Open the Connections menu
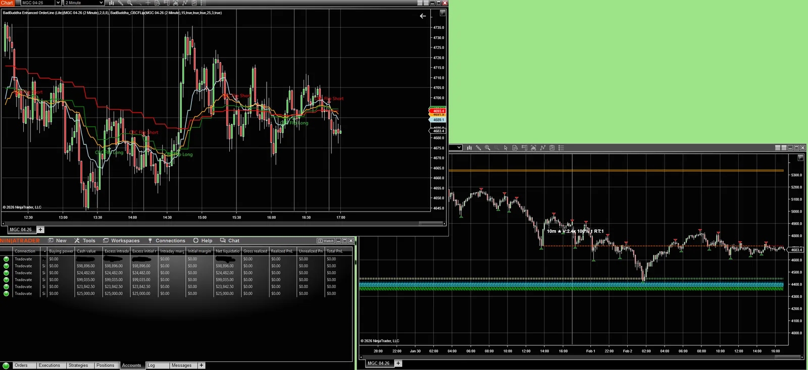Image resolution: width=808 pixels, height=370 pixels. pos(167,241)
